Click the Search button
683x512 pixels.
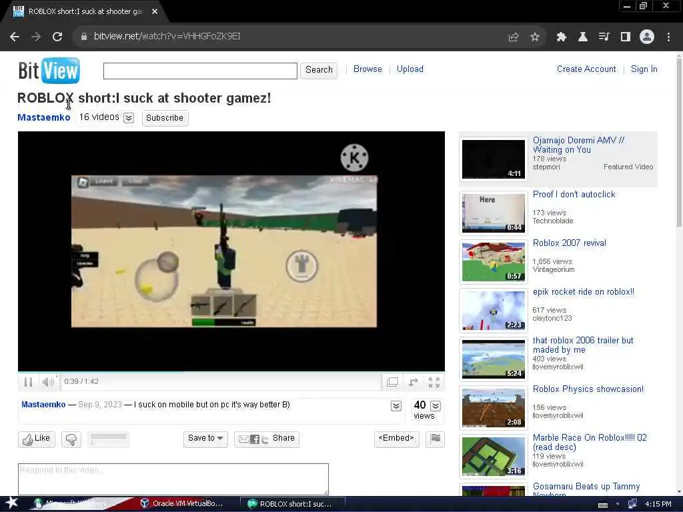click(319, 70)
